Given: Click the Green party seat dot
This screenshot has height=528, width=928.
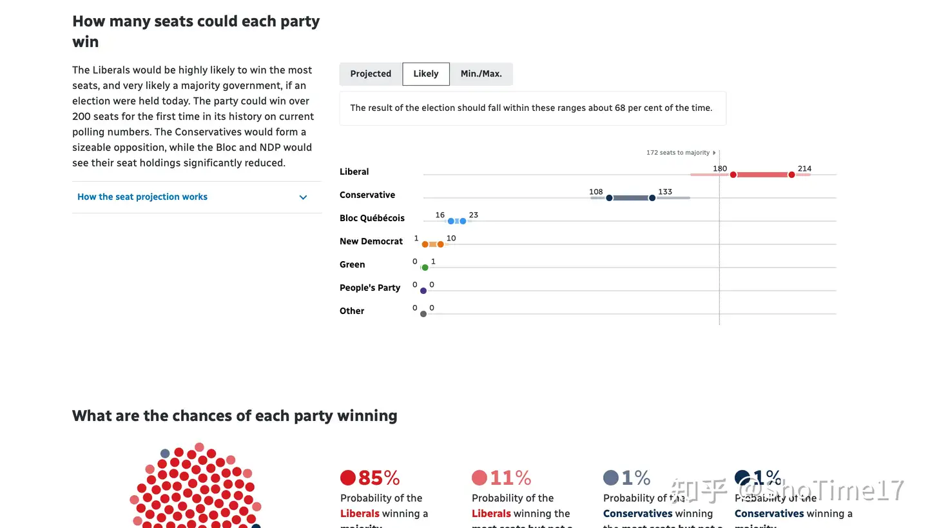Looking at the screenshot, I should pyautogui.click(x=425, y=268).
